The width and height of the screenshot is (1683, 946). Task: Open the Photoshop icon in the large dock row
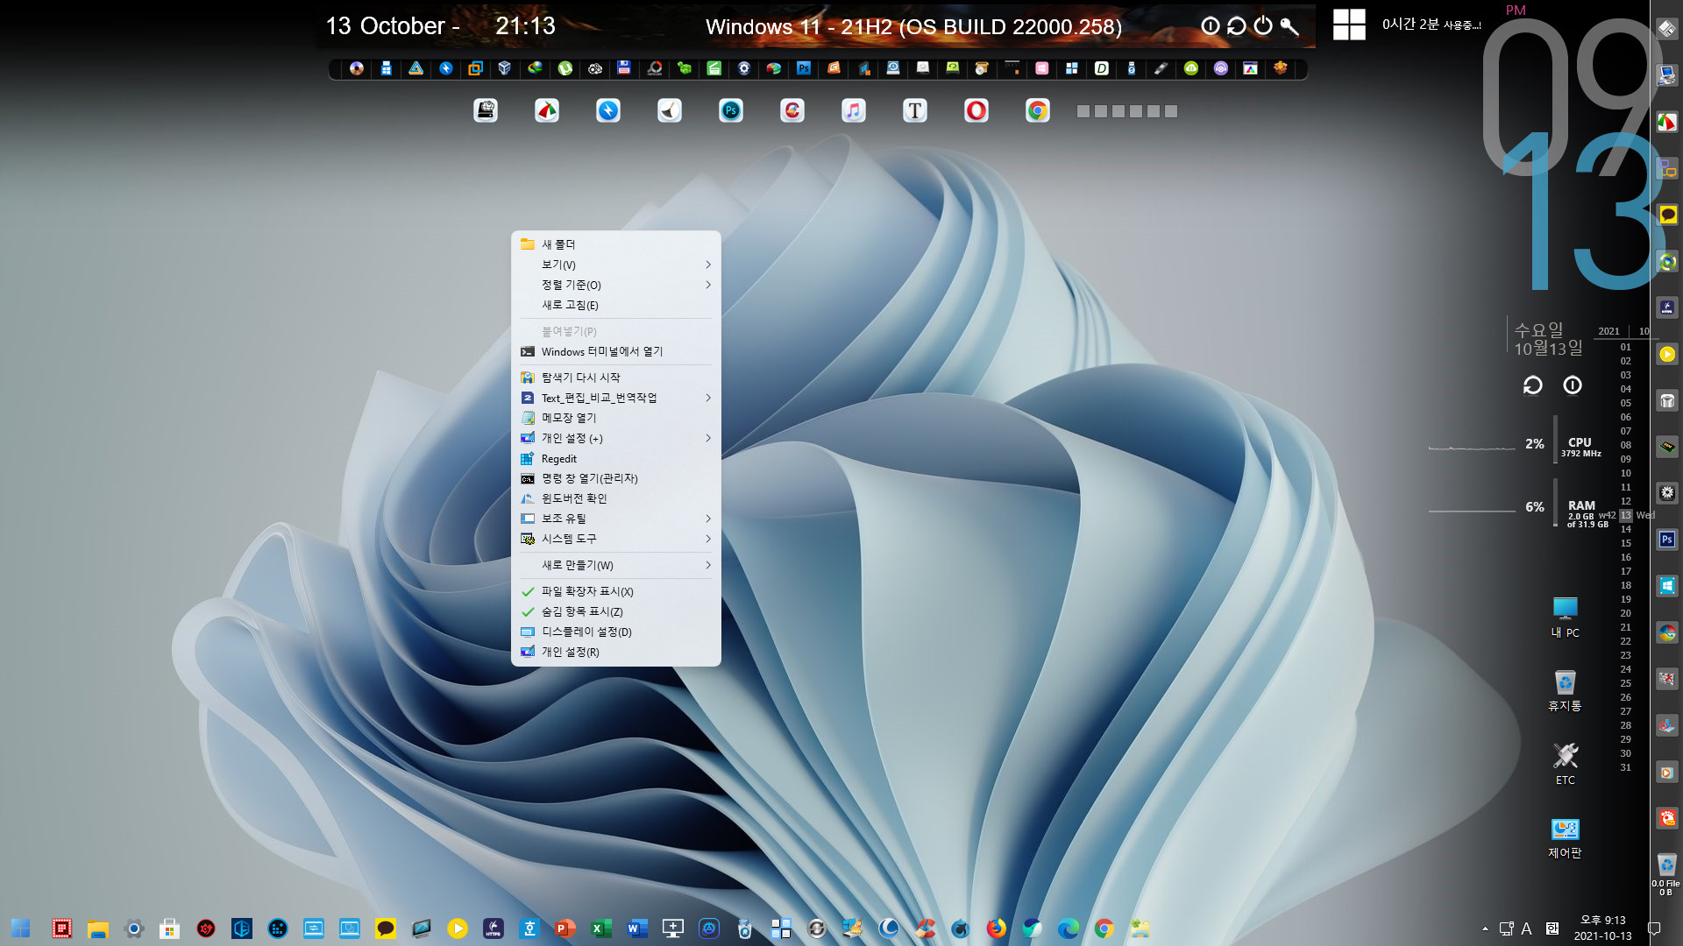pyautogui.click(x=730, y=110)
